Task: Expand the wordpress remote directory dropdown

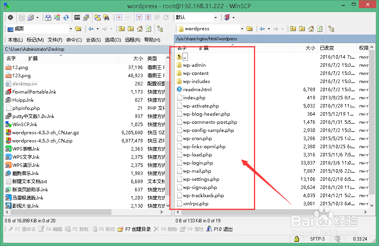Action: pos(242,29)
